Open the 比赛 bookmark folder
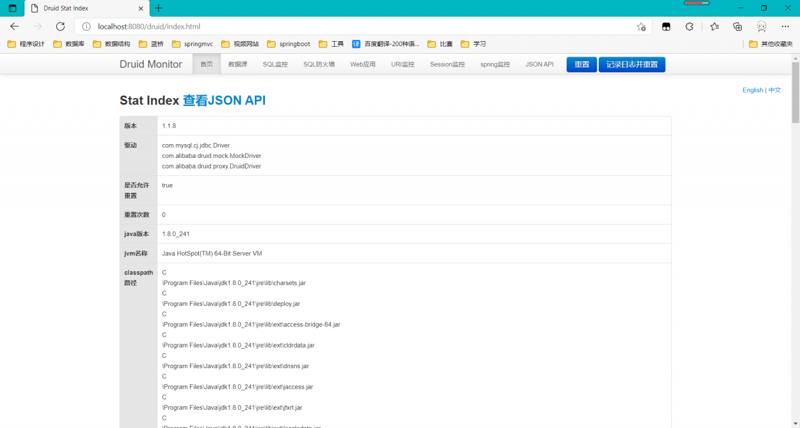Screen dimensions: 800x428 tap(440, 44)
